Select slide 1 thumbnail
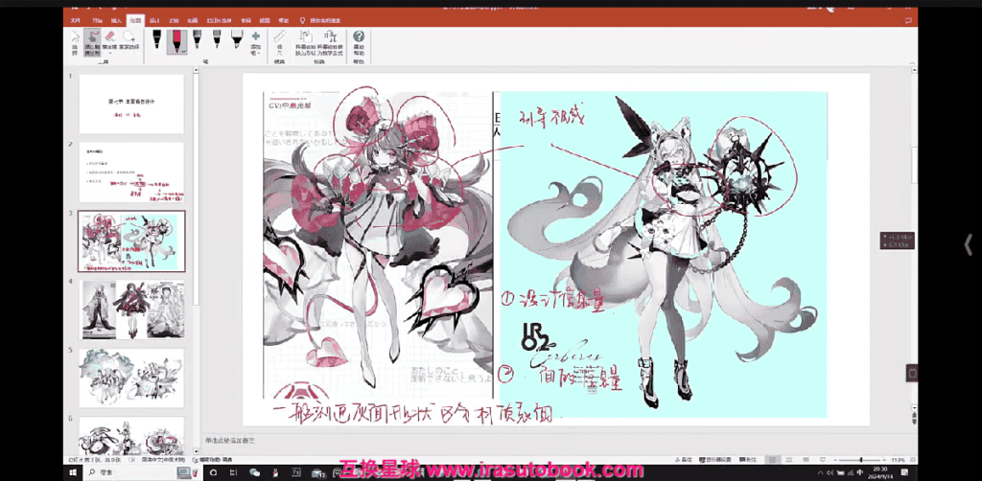982x481 pixels. 131,103
